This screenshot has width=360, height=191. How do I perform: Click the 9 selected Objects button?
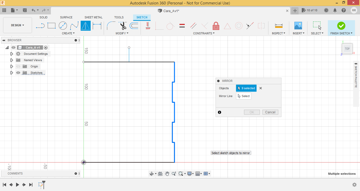246,88
